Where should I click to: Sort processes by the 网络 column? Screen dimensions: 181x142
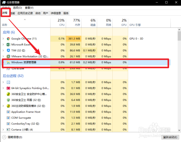pyautogui.click(x=105, y=23)
